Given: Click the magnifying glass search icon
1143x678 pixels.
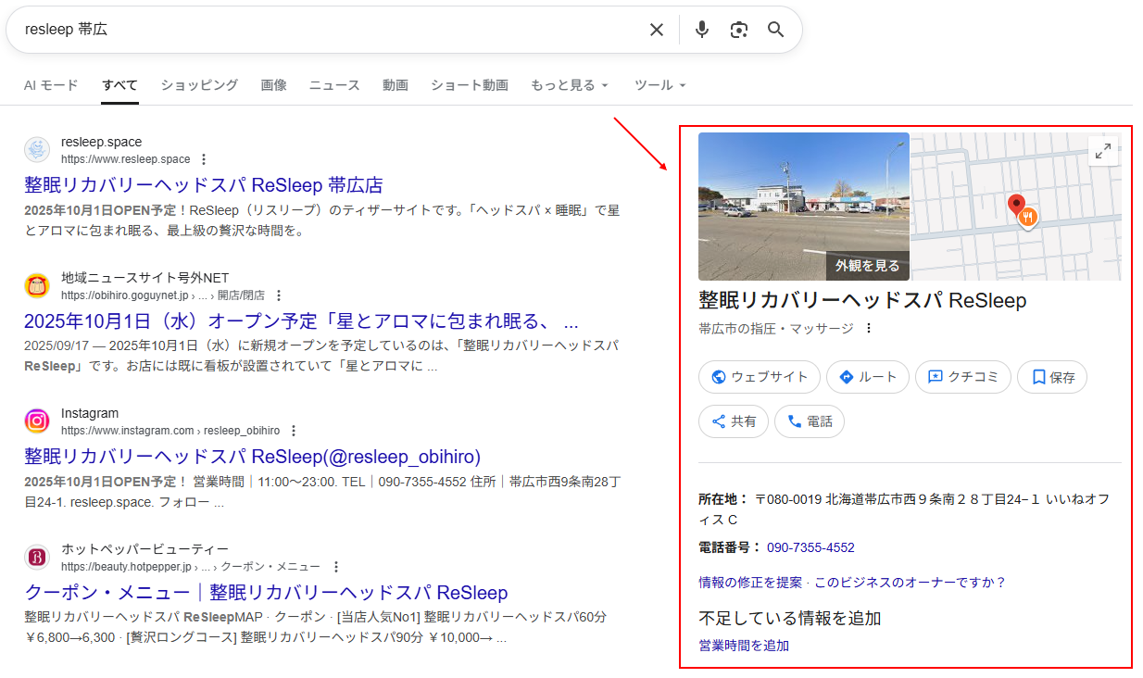Looking at the screenshot, I should [776, 30].
